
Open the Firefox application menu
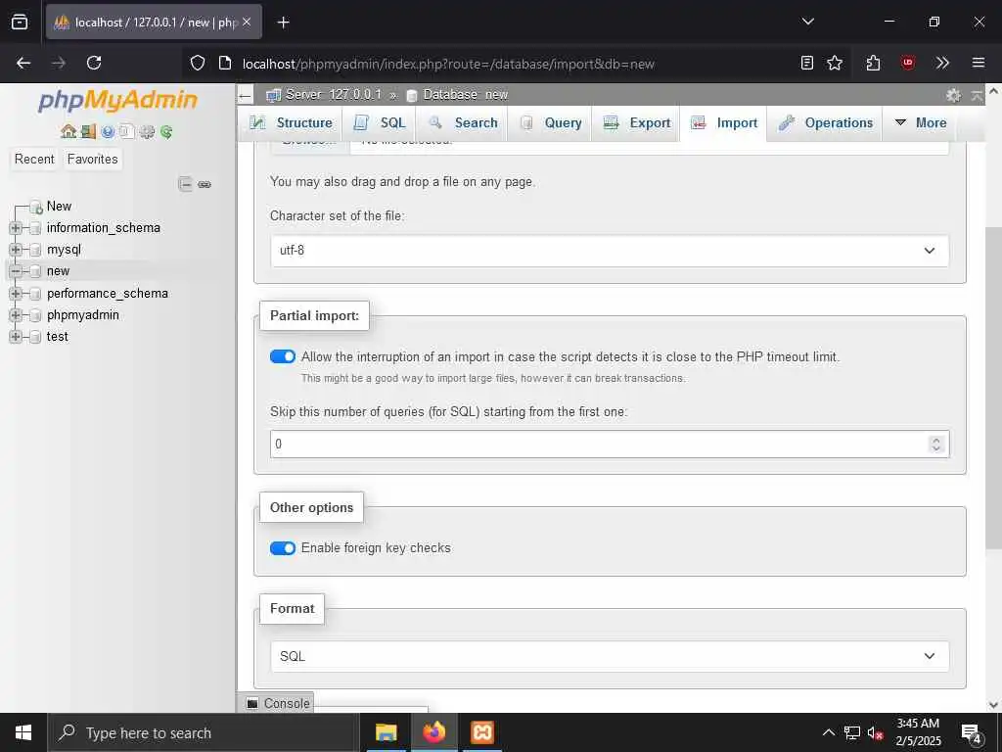(978, 63)
